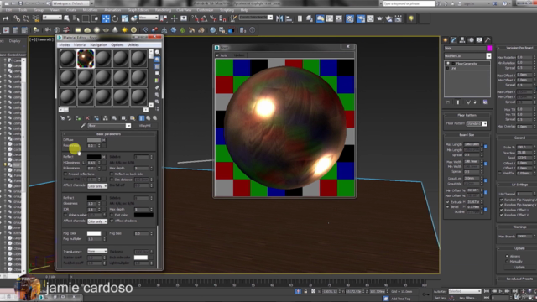
Task: Select the Always update radio button
Action: click(507, 256)
